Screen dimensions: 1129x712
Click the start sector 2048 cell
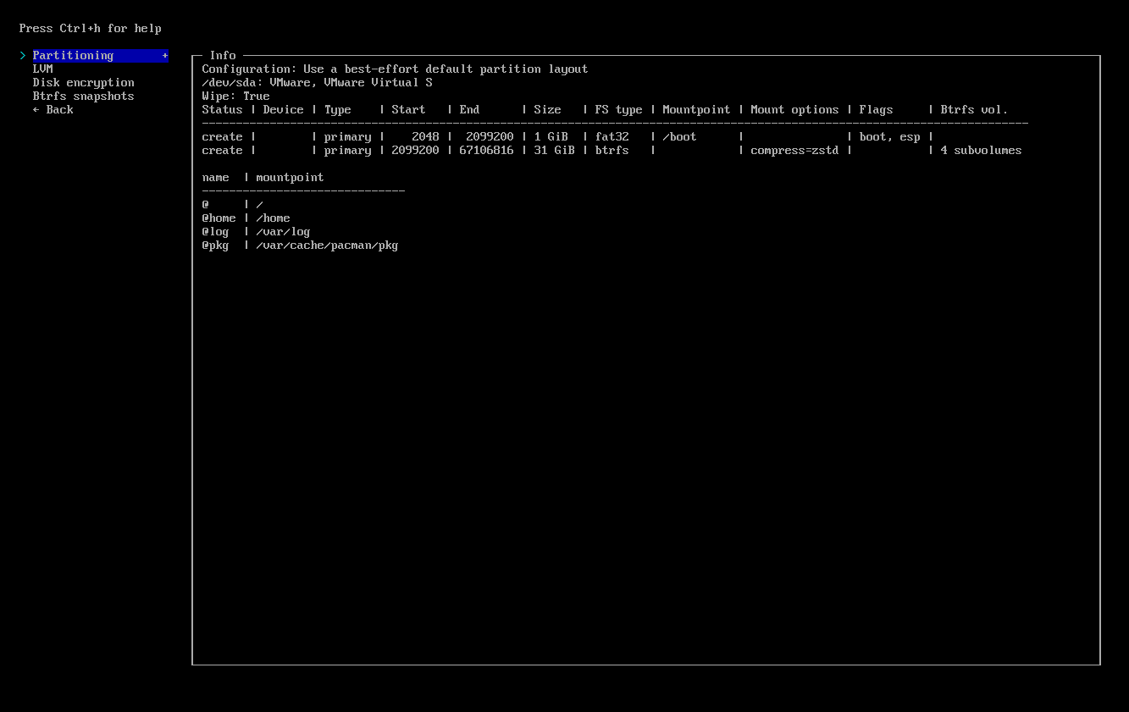[425, 136]
